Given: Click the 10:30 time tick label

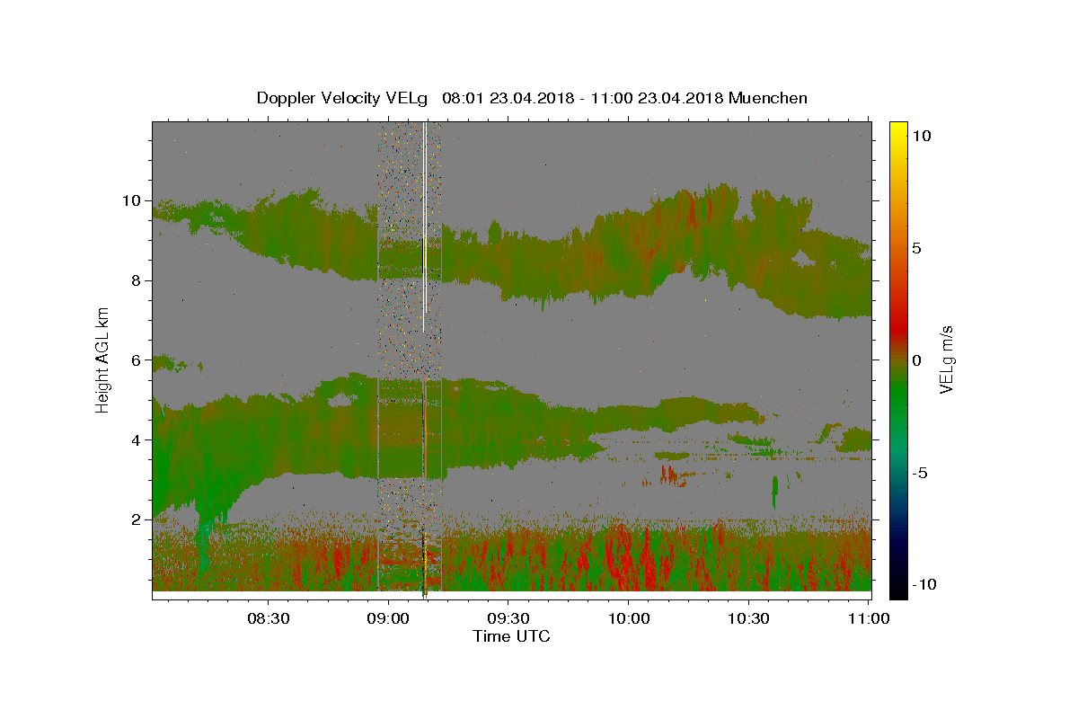Looking at the screenshot, I should pos(748,619).
